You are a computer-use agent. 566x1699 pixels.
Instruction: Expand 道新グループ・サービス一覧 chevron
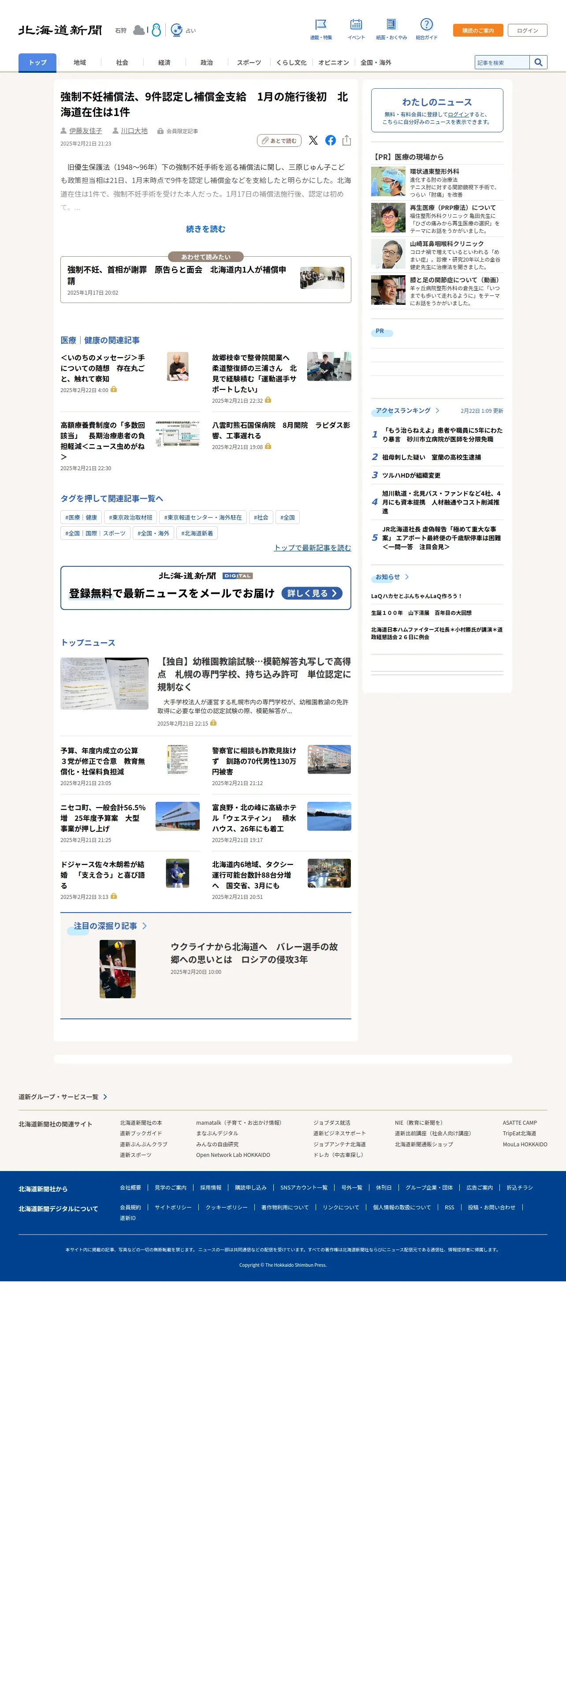[x=105, y=1097]
